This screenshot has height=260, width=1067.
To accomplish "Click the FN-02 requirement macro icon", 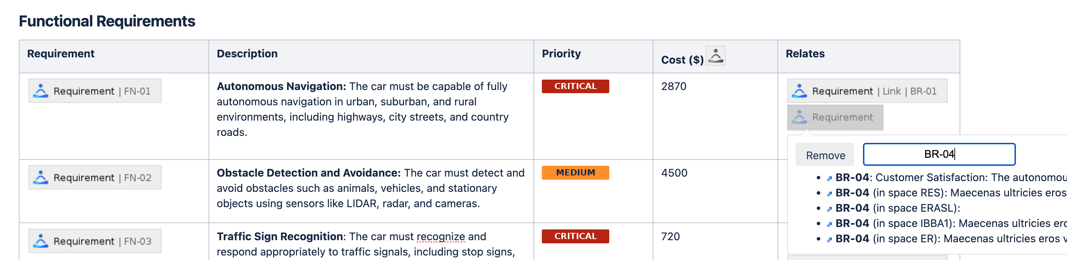I will click(41, 178).
